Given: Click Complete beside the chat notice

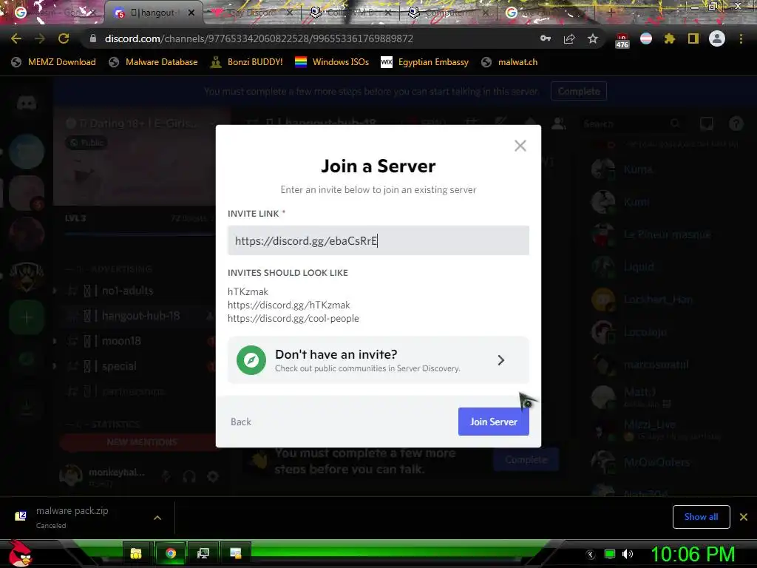Looking at the screenshot, I should point(526,460).
